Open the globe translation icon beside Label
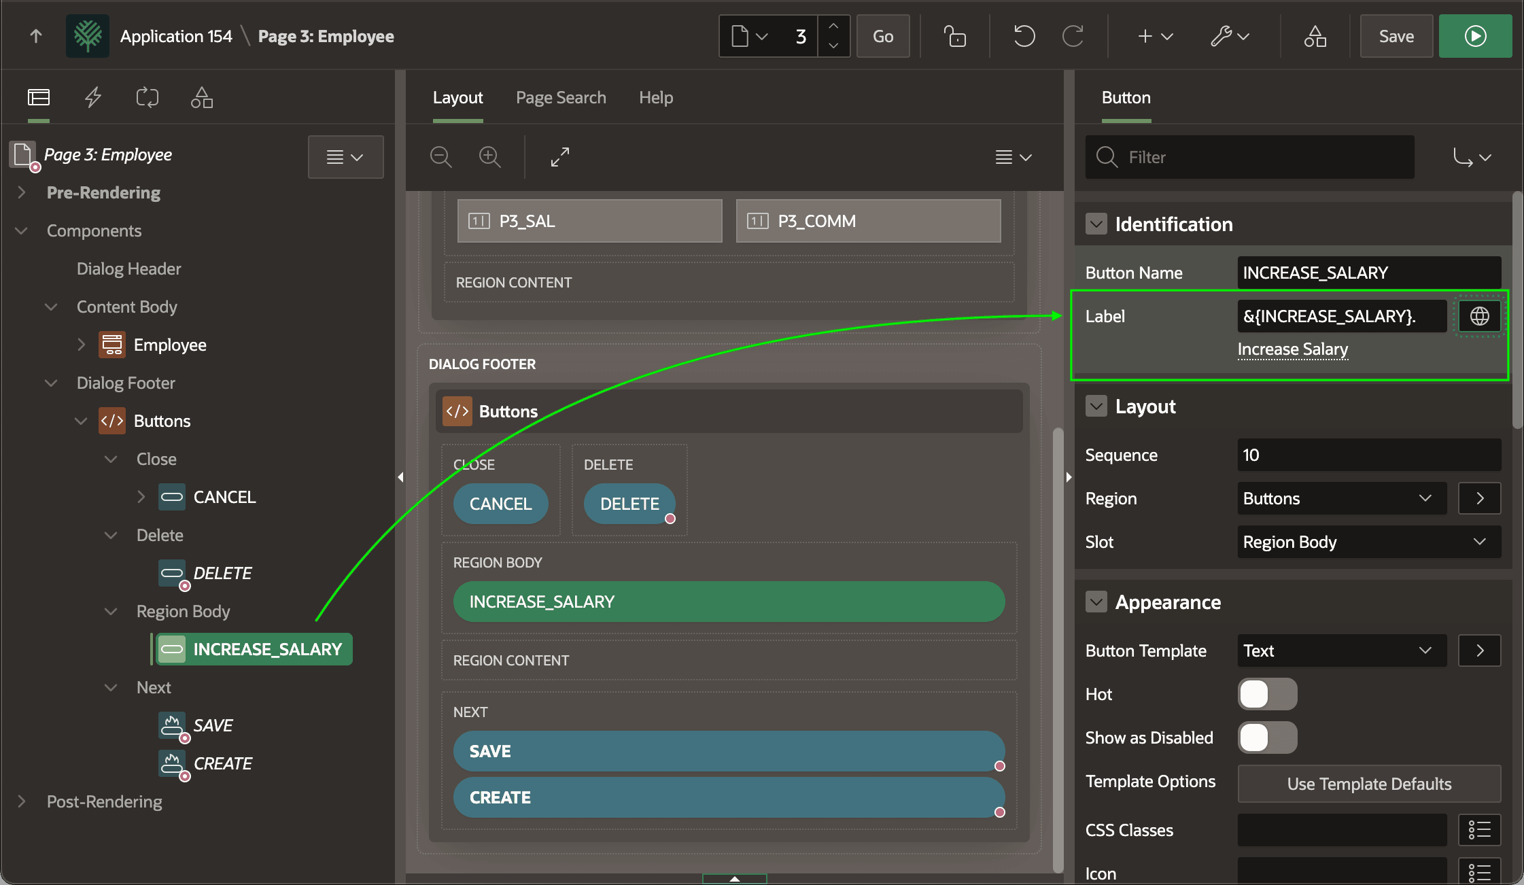The height and width of the screenshot is (885, 1524). [1480, 316]
